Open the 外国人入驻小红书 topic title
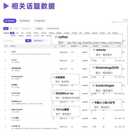128x133 pixels. (17, 110)
